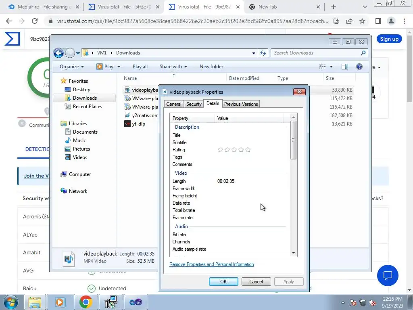Open Explorer recent locations dropdown arrow
Image resolution: width=413 pixels, height=310 pixels.
[78, 53]
